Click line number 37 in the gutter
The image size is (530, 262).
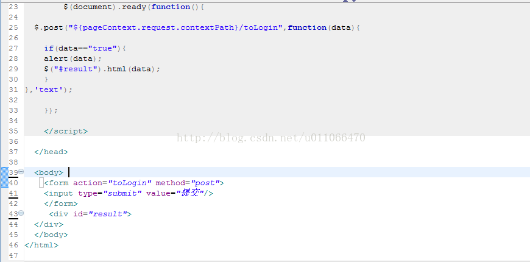[13, 152]
